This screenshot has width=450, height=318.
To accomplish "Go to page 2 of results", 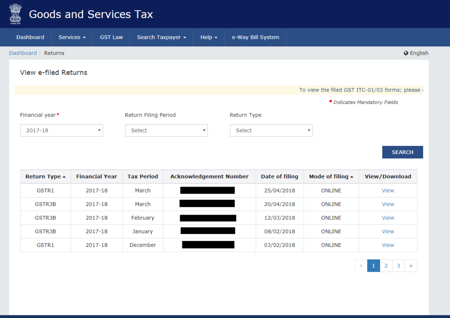I will coord(385,265).
